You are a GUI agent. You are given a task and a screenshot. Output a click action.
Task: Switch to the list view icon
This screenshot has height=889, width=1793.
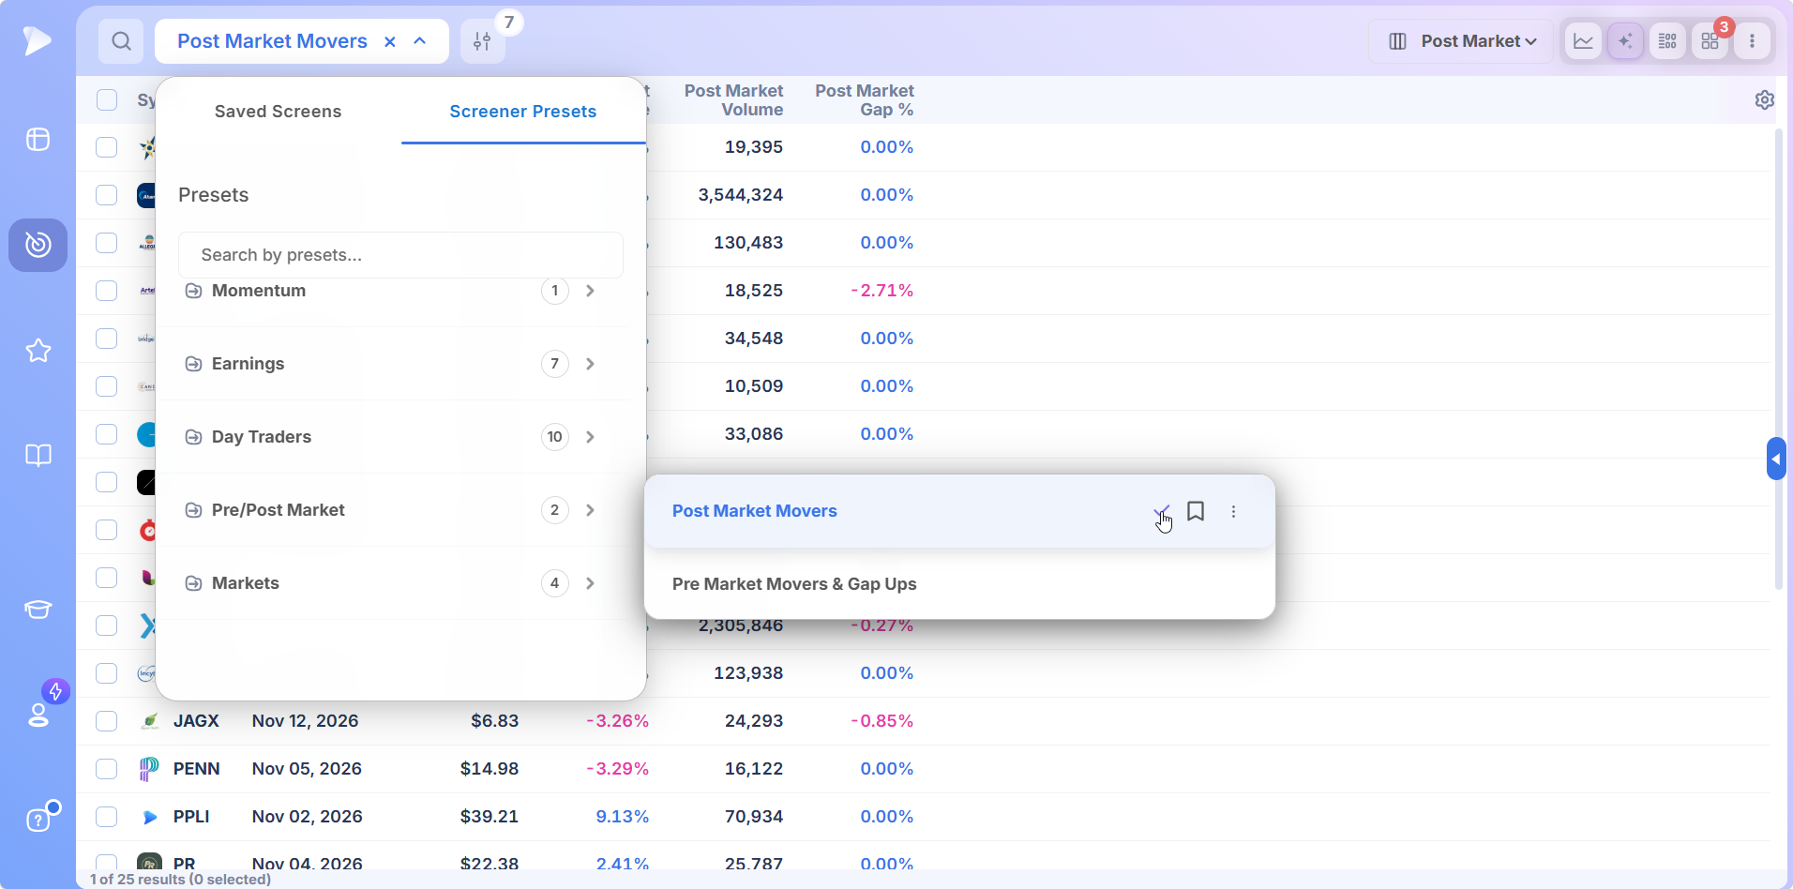click(1667, 41)
